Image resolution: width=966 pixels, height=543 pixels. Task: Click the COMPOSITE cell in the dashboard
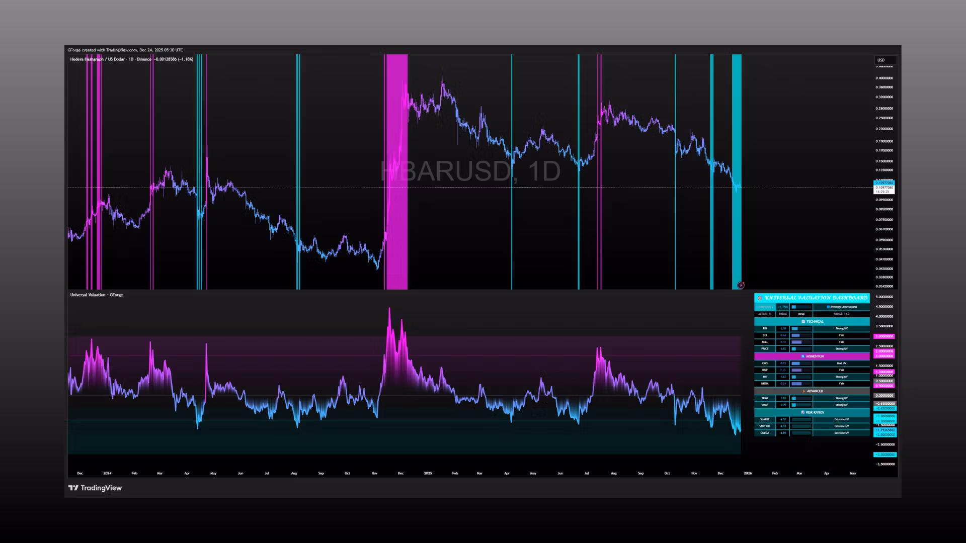765,307
